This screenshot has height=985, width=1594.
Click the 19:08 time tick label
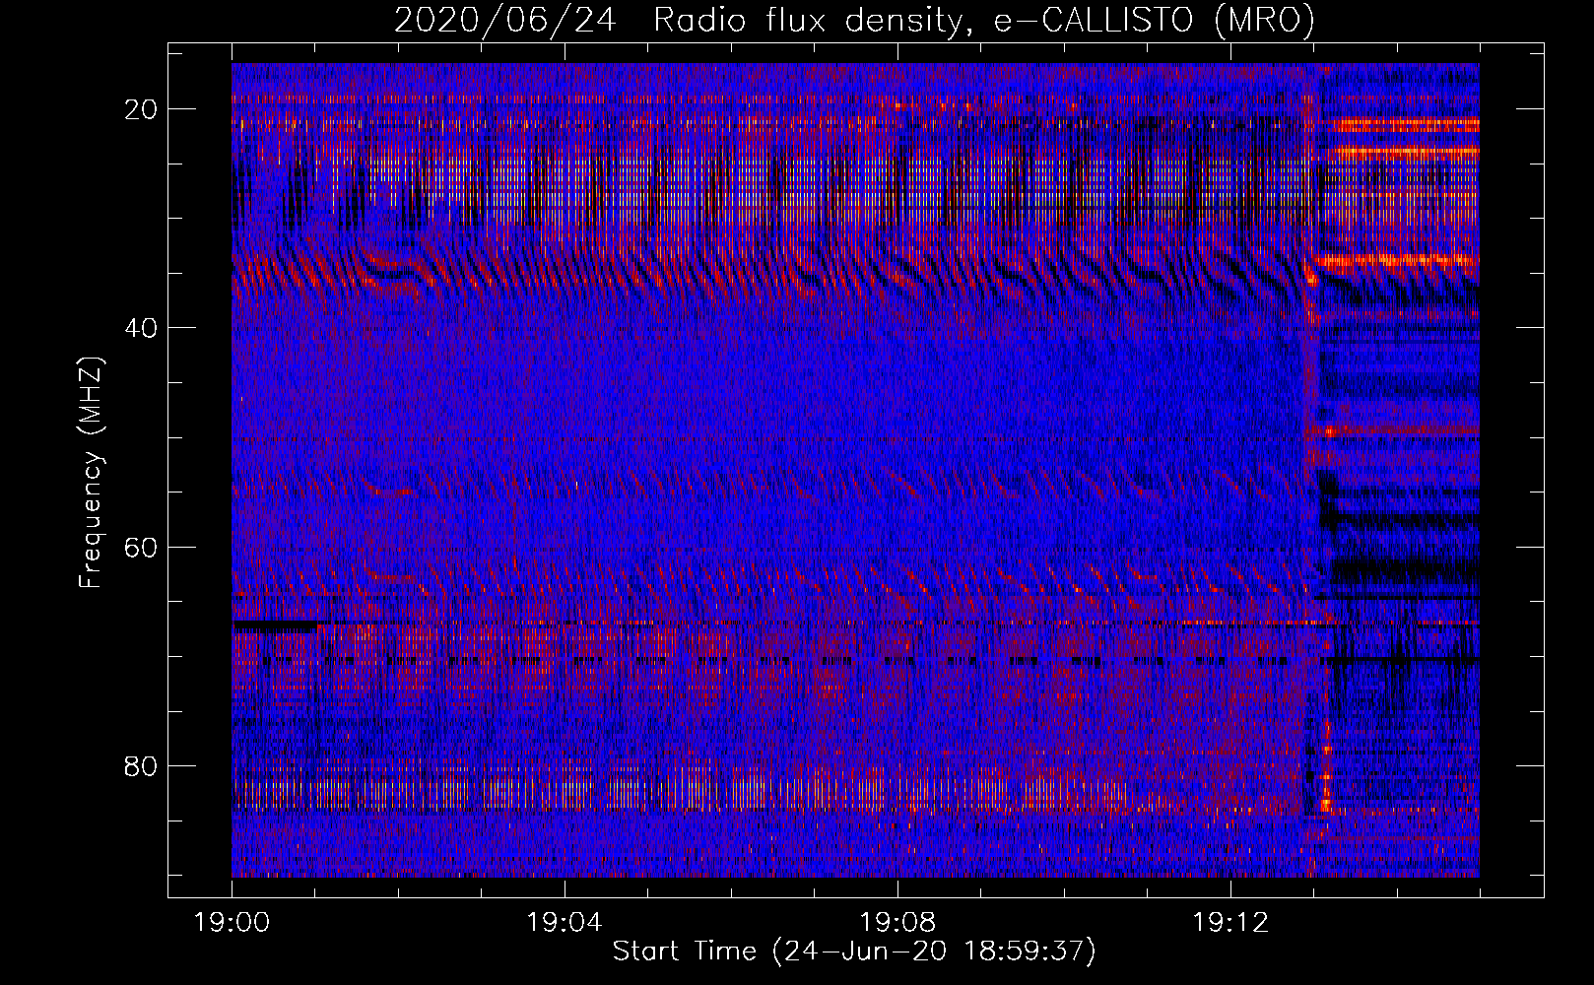[897, 923]
